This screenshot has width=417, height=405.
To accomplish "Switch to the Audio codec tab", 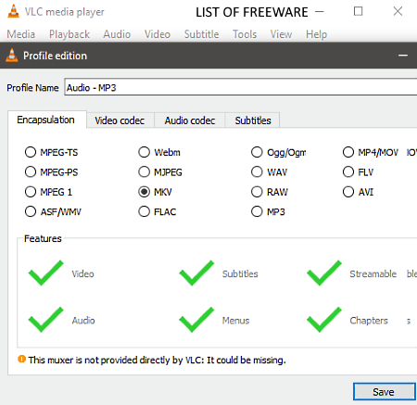I will pyautogui.click(x=190, y=120).
